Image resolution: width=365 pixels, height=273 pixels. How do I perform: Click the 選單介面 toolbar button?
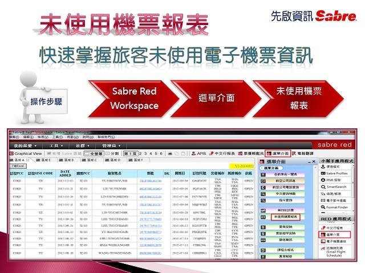(x=278, y=153)
